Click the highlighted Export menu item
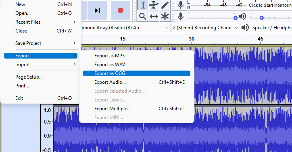The width and height of the screenshot is (292, 152). 41,56
